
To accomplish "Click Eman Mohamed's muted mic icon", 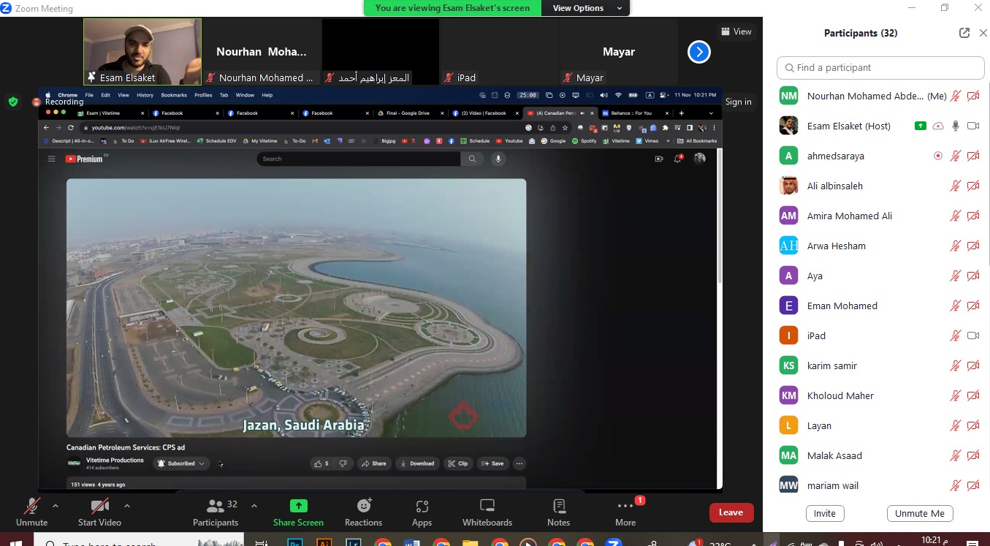I will coord(955,306).
